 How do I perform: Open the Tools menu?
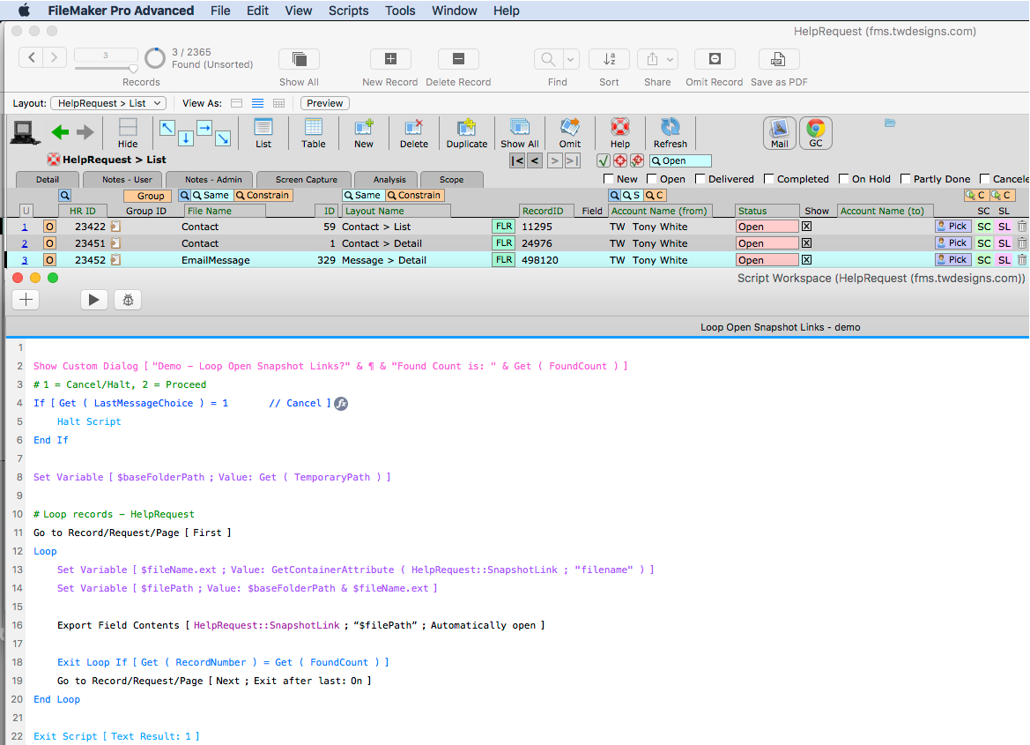pyautogui.click(x=400, y=11)
